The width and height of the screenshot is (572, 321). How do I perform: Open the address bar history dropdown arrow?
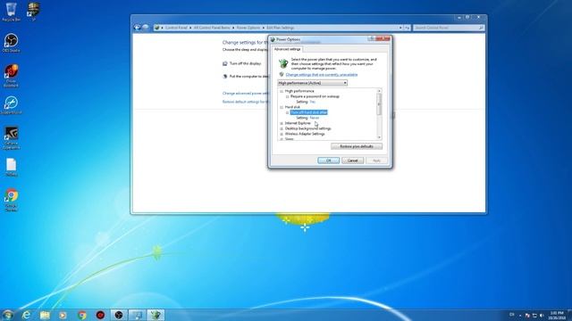400,28
